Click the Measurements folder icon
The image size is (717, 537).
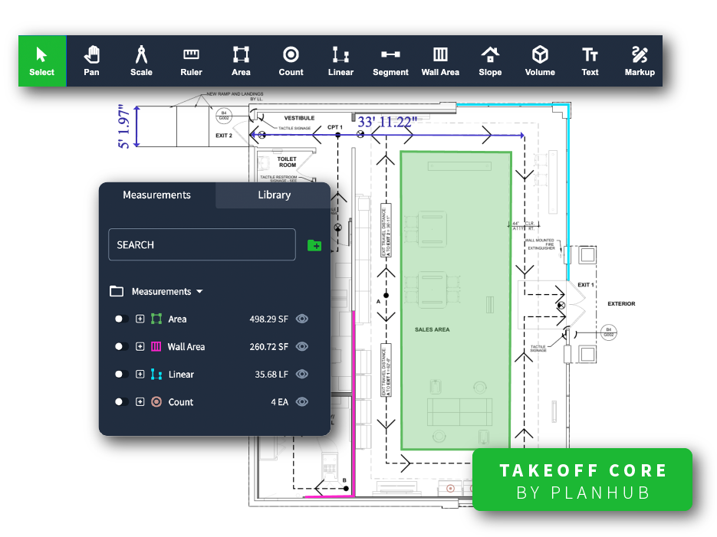tap(117, 291)
